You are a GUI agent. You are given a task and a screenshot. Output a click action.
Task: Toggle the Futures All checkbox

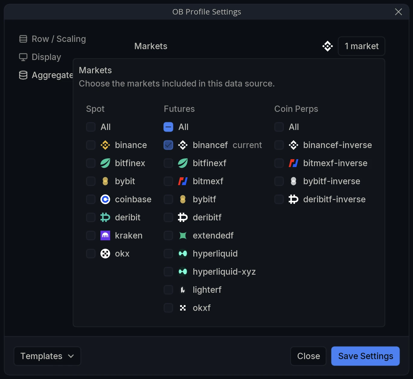(x=168, y=127)
